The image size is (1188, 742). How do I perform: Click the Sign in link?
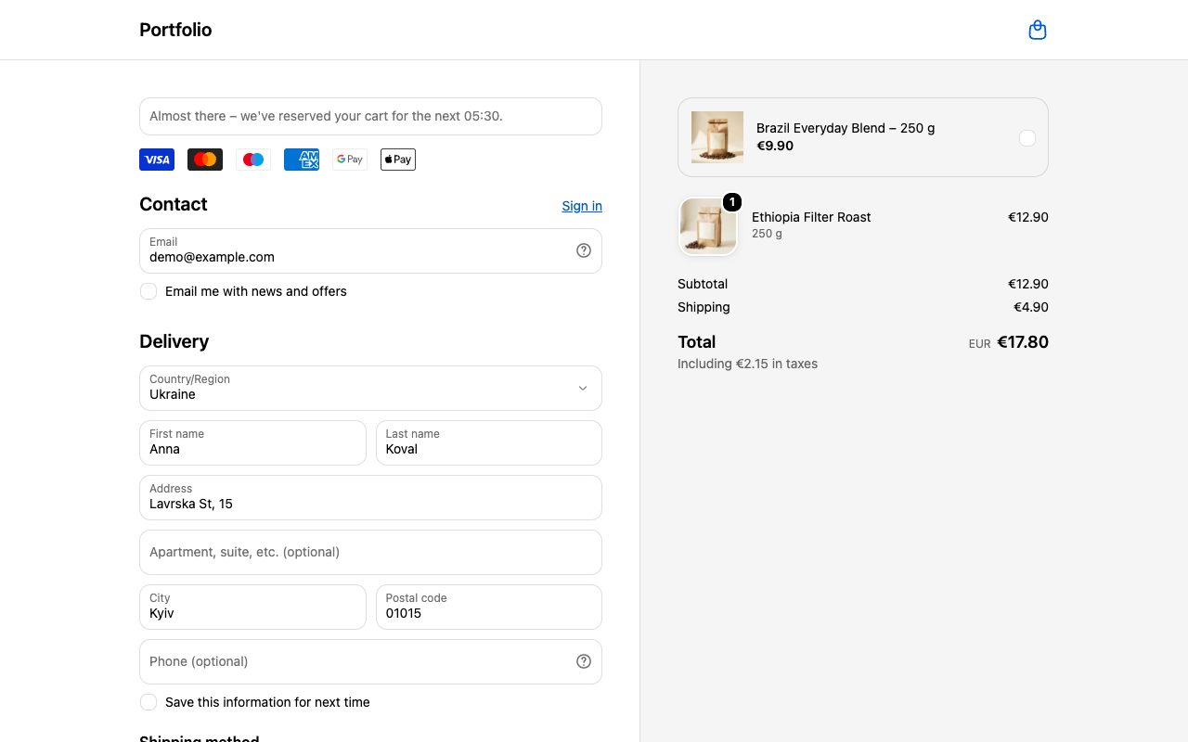click(x=582, y=206)
